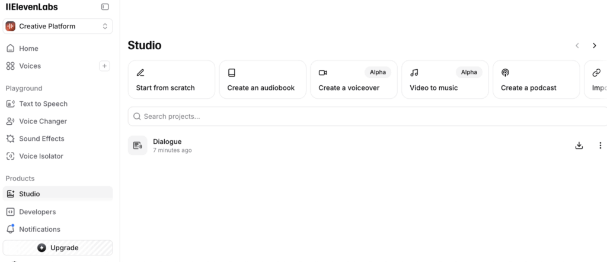
Task: Select Studio in the Products list
Action: (x=30, y=194)
